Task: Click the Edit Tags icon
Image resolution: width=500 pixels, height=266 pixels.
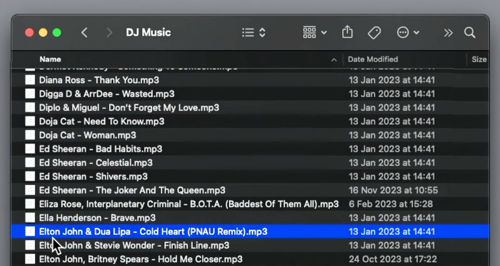Action: pyautogui.click(x=374, y=33)
